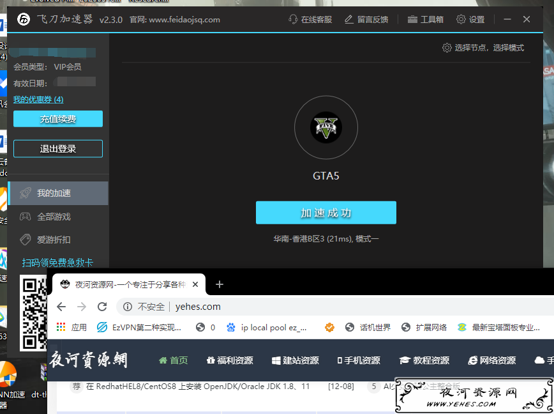The width and height of the screenshot is (554, 414).
Task: Click the 有效日期 label
Action: [x=30, y=84]
